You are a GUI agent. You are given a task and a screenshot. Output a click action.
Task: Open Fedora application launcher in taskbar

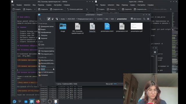click(x=15, y=101)
